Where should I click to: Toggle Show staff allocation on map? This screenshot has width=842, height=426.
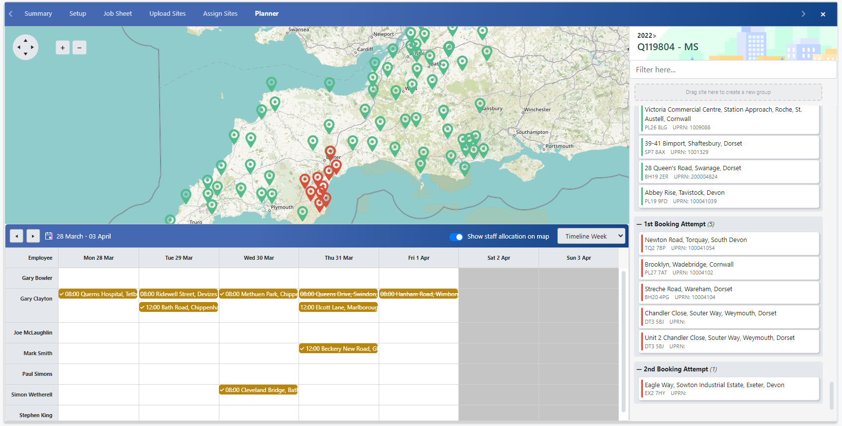456,237
